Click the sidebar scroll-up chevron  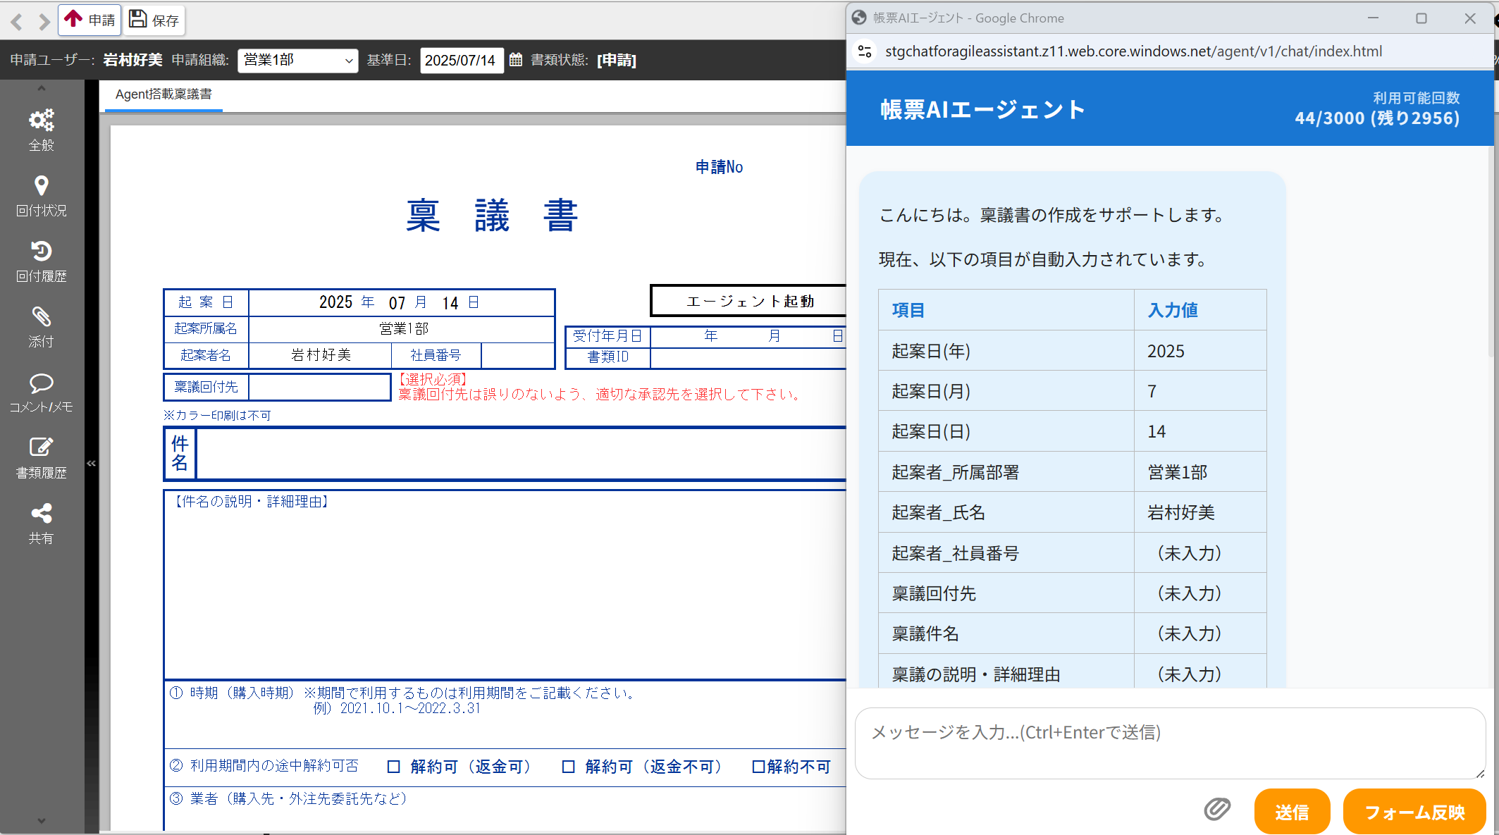pyautogui.click(x=41, y=89)
